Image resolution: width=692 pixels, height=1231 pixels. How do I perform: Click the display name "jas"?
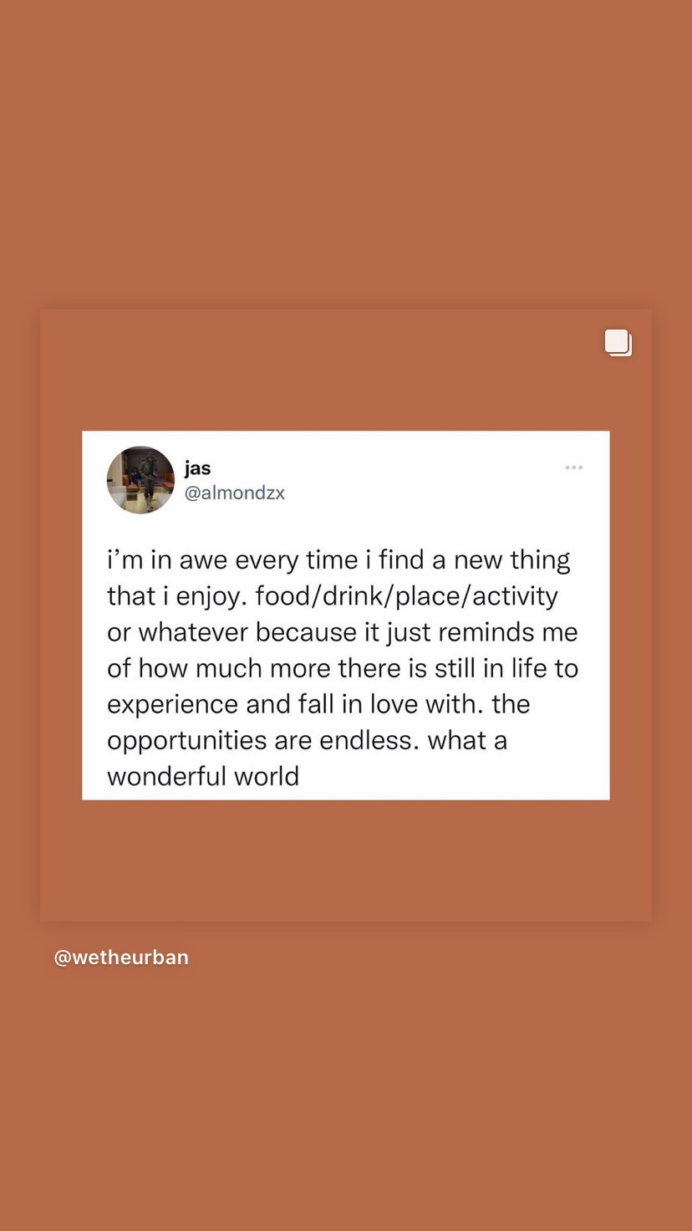(x=198, y=468)
